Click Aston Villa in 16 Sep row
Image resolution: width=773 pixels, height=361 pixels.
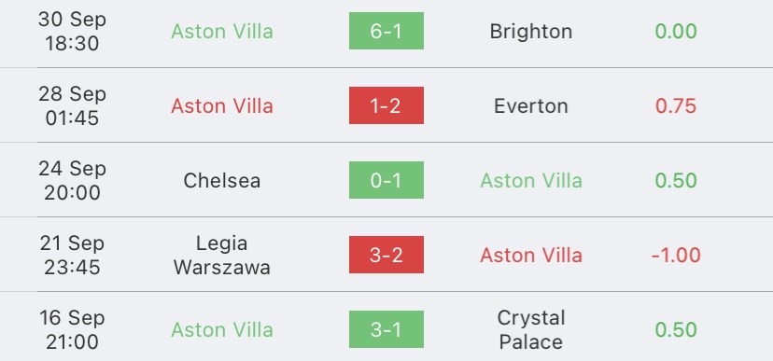coord(222,329)
